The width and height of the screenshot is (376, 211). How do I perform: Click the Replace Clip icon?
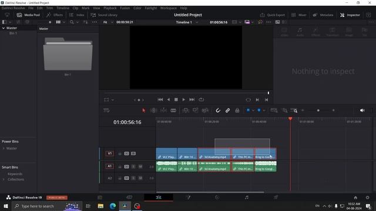(205, 110)
